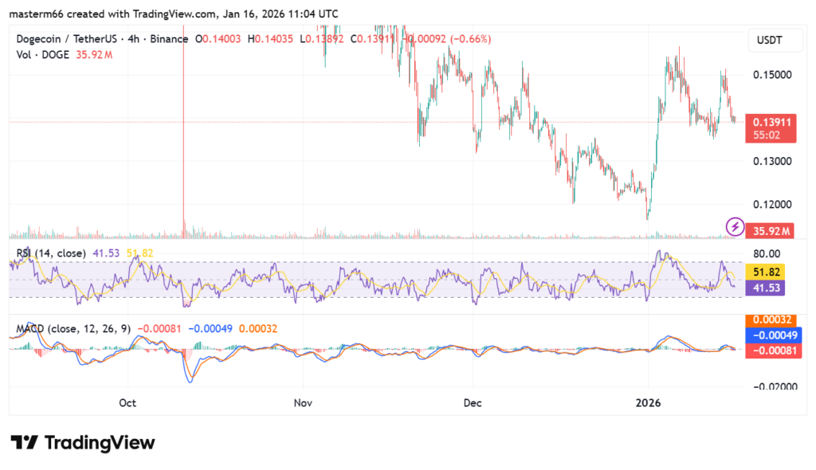Click the blue −0.00049 MACD axis label
Image resolution: width=816 pixels, height=470 pixels.
(x=773, y=335)
